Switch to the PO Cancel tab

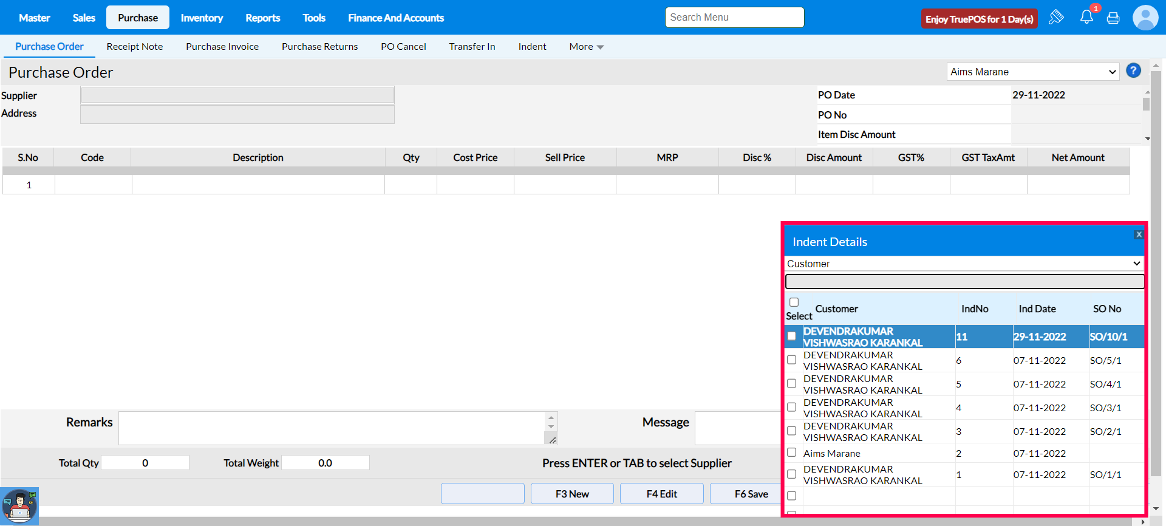click(403, 47)
